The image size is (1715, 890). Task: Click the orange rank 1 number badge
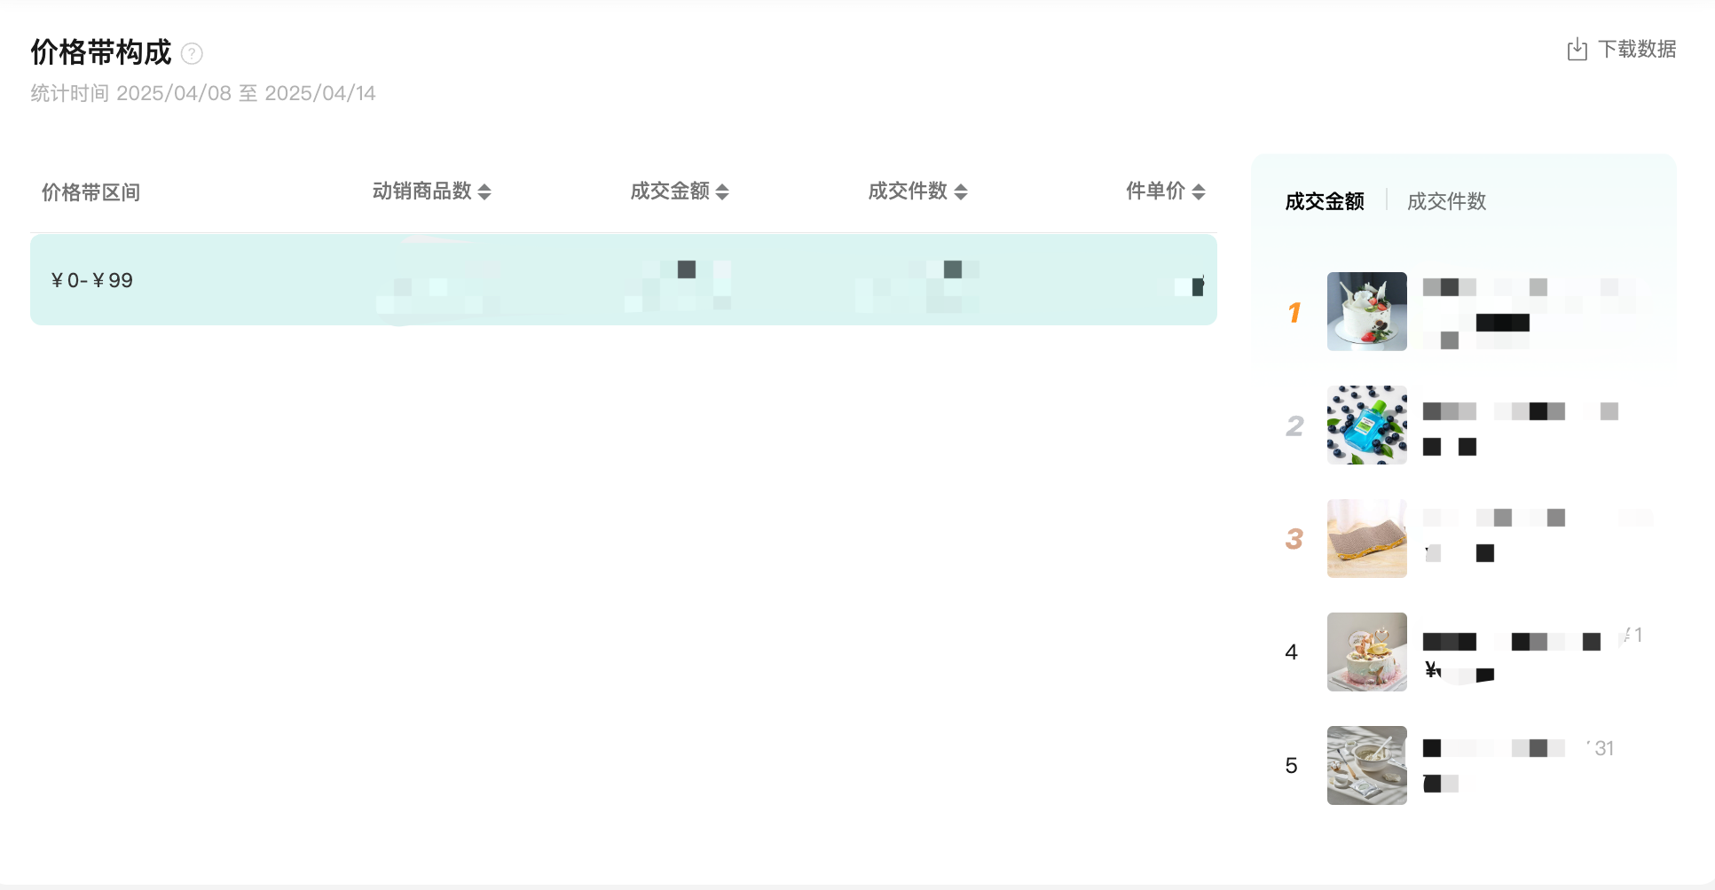(1294, 312)
